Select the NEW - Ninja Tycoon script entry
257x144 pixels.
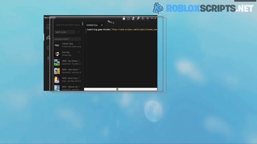coord(67,80)
